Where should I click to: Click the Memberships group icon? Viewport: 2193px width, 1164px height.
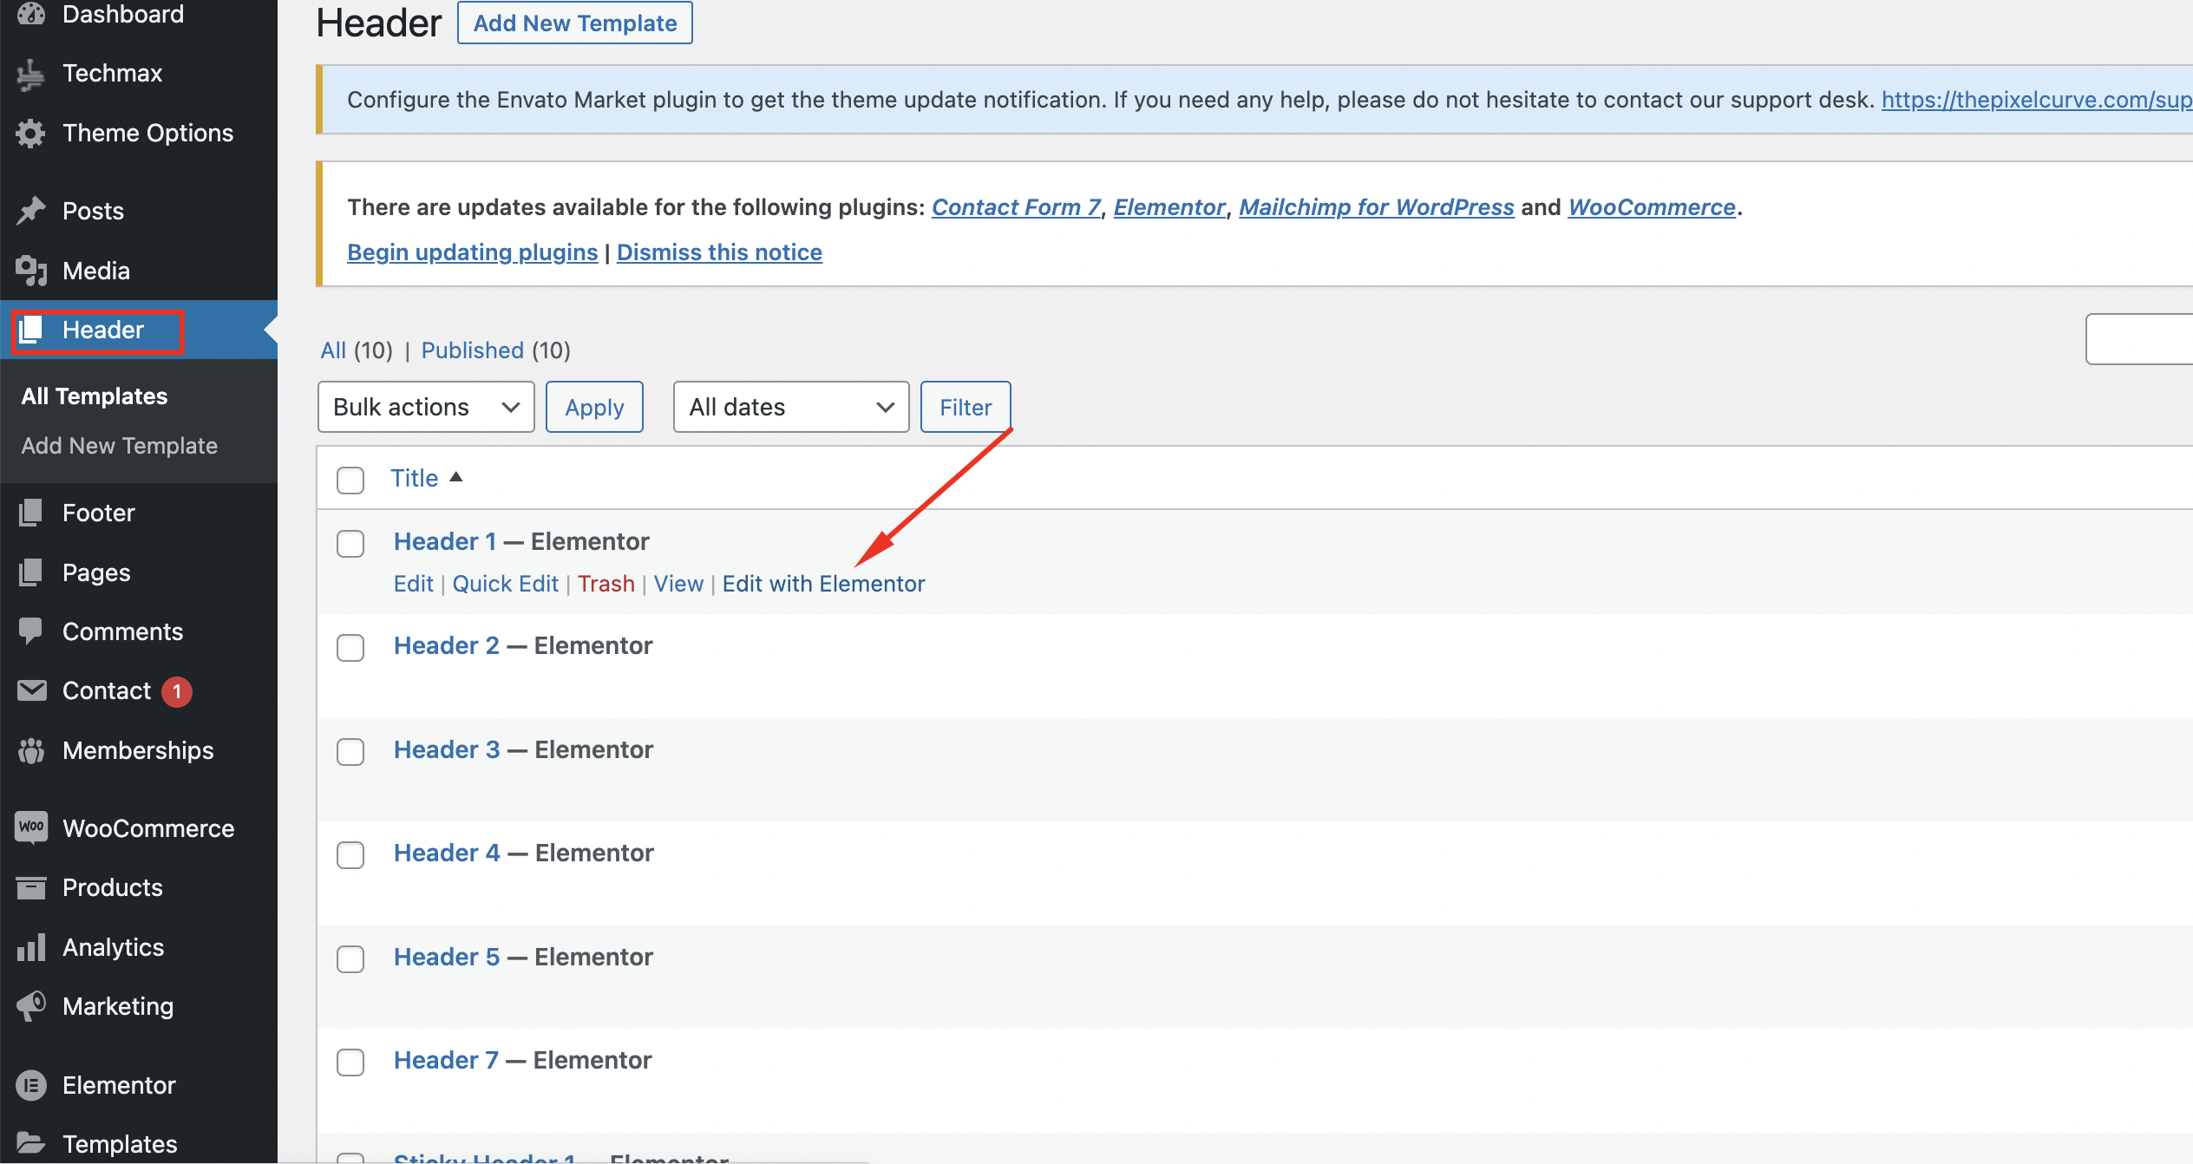31,750
